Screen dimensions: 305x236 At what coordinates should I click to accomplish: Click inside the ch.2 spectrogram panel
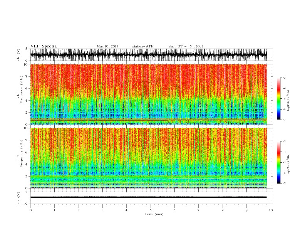pyautogui.click(x=148, y=158)
